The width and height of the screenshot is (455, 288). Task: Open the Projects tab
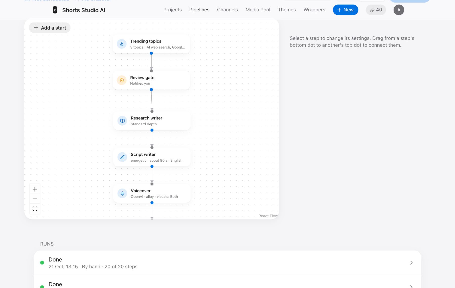[173, 10]
